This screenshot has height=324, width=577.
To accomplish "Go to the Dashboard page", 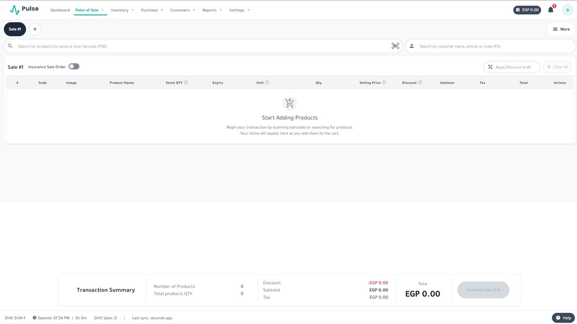I will tap(60, 10).
